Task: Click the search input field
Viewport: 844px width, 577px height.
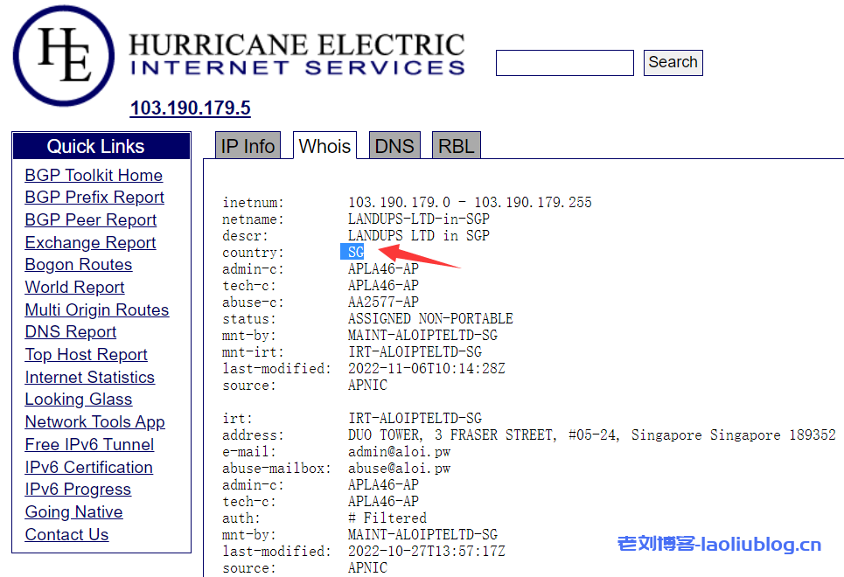Action: [x=564, y=63]
